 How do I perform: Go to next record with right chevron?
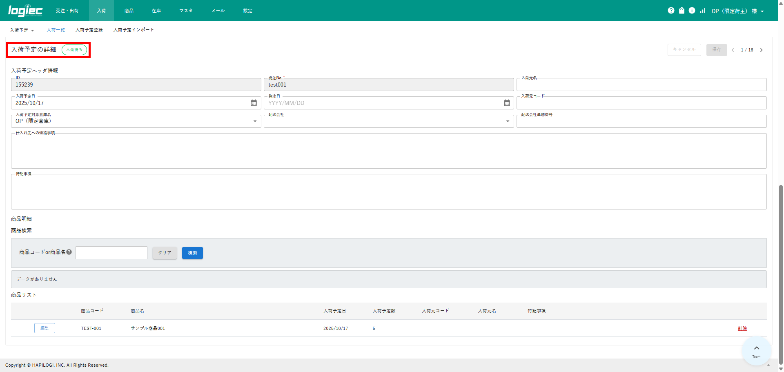pos(761,50)
